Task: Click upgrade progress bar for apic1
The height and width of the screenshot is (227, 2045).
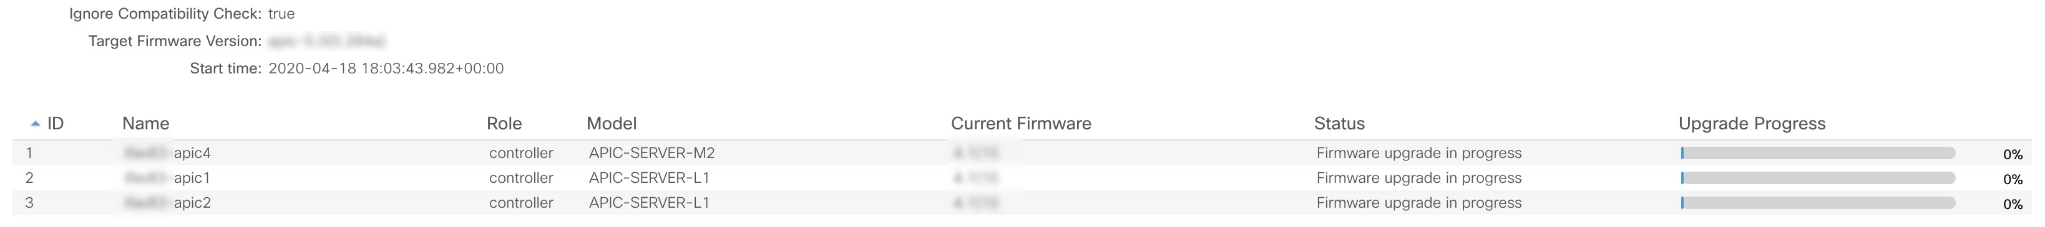Action: click(x=1818, y=178)
